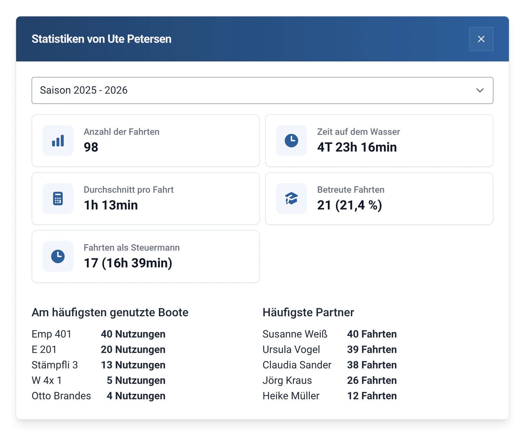Click the Fahrten als Steuermann label
The image size is (525, 435).
pyautogui.click(x=132, y=248)
